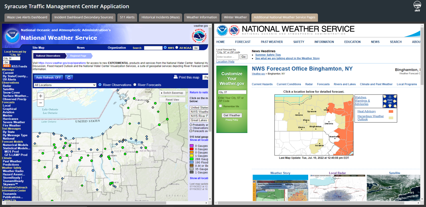Open the Hazardous Weather Outlook link
Screen dimensions: 426x207
click(370, 118)
